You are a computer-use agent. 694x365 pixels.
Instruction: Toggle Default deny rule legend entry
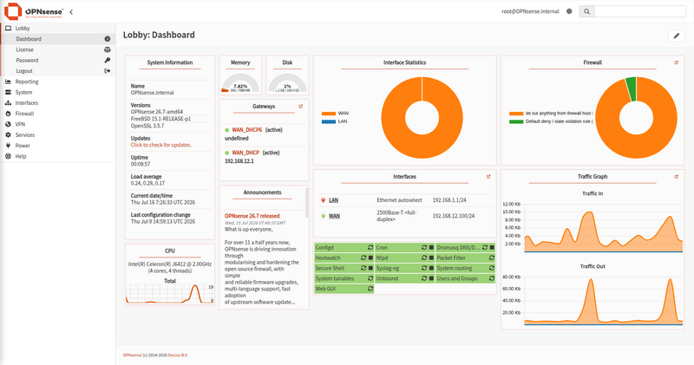point(551,121)
